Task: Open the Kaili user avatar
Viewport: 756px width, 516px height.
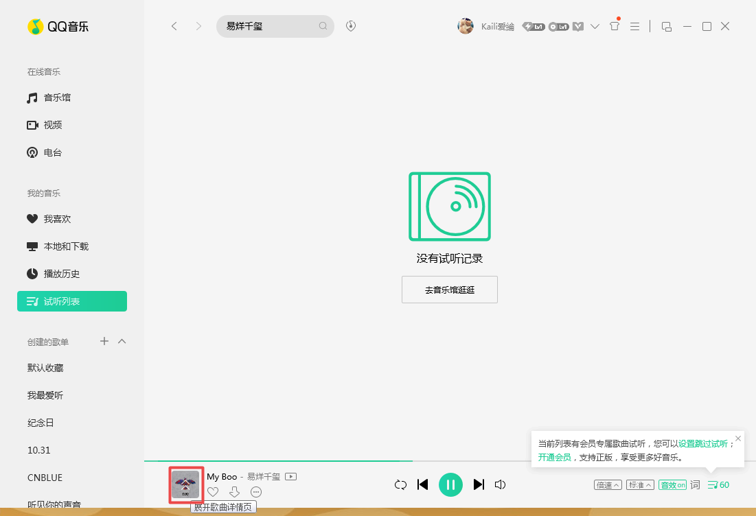Action: (466, 26)
